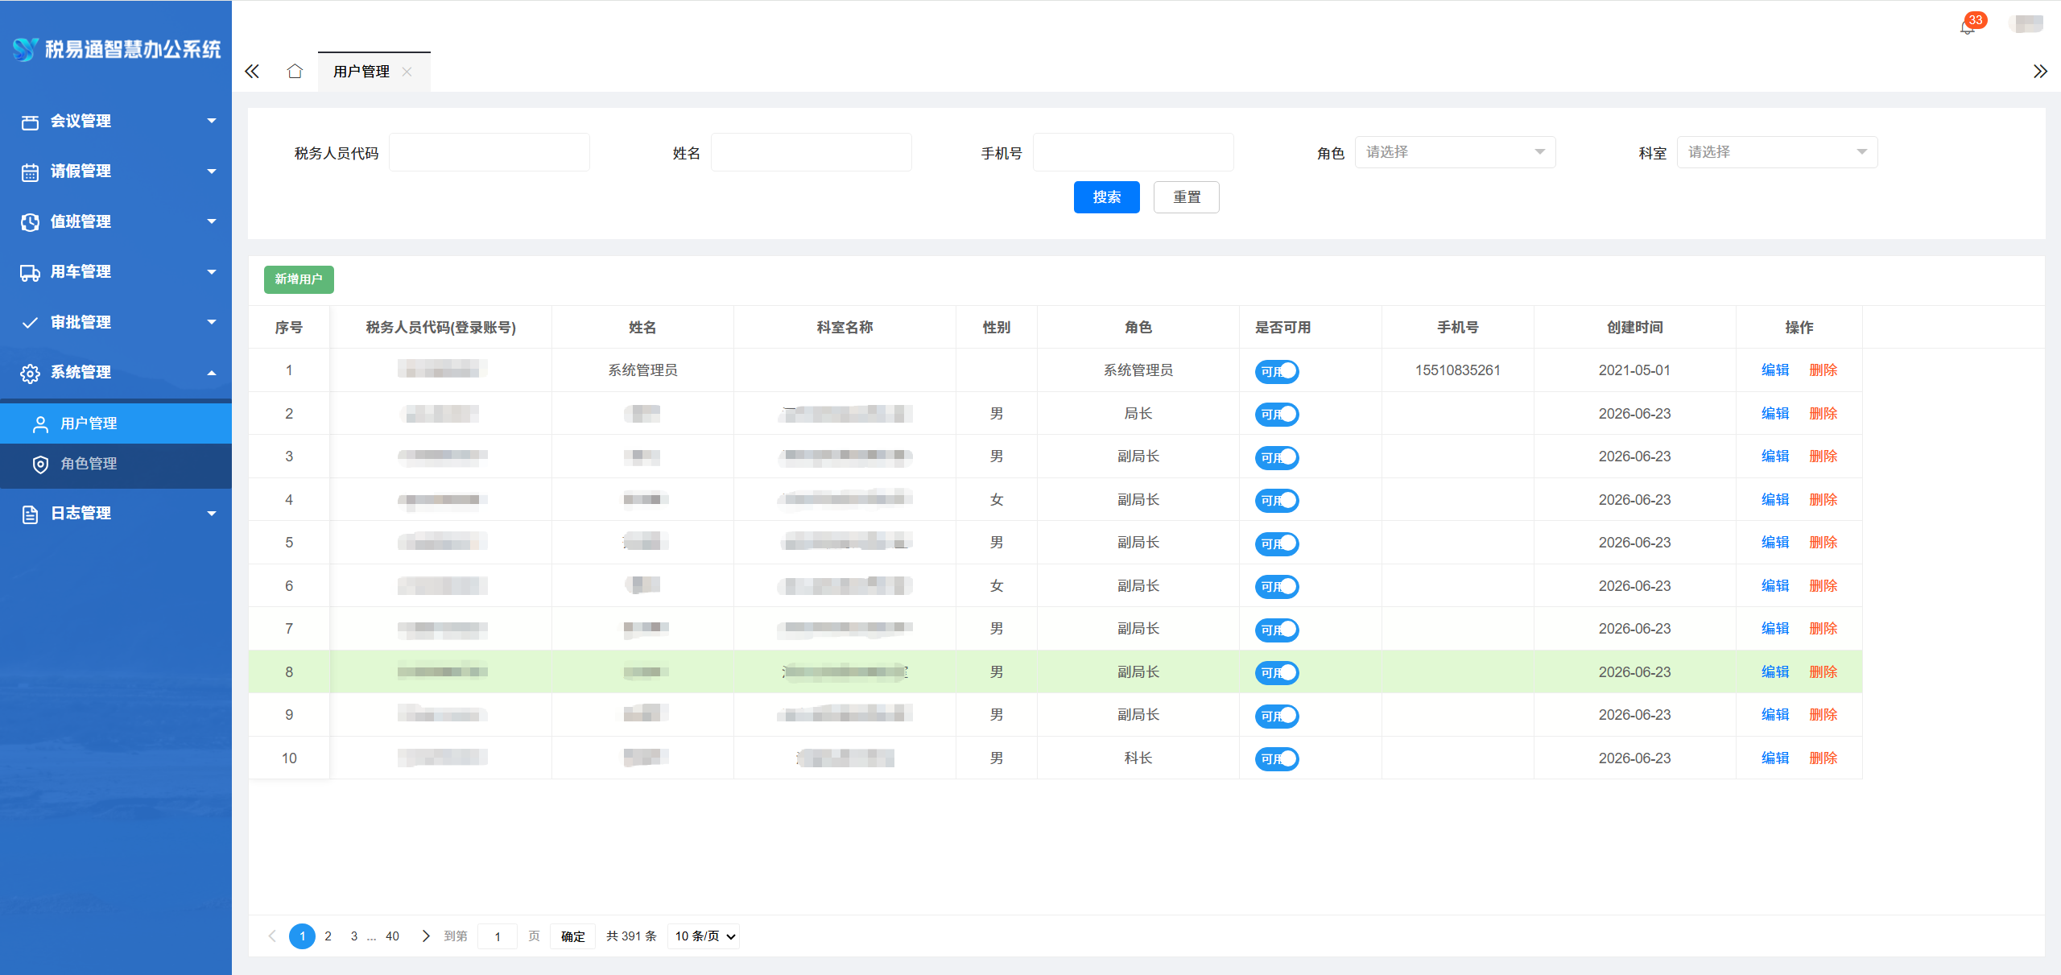This screenshot has width=2061, height=975.
Task: Click the page number jump input
Action: click(x=498, y=936)
